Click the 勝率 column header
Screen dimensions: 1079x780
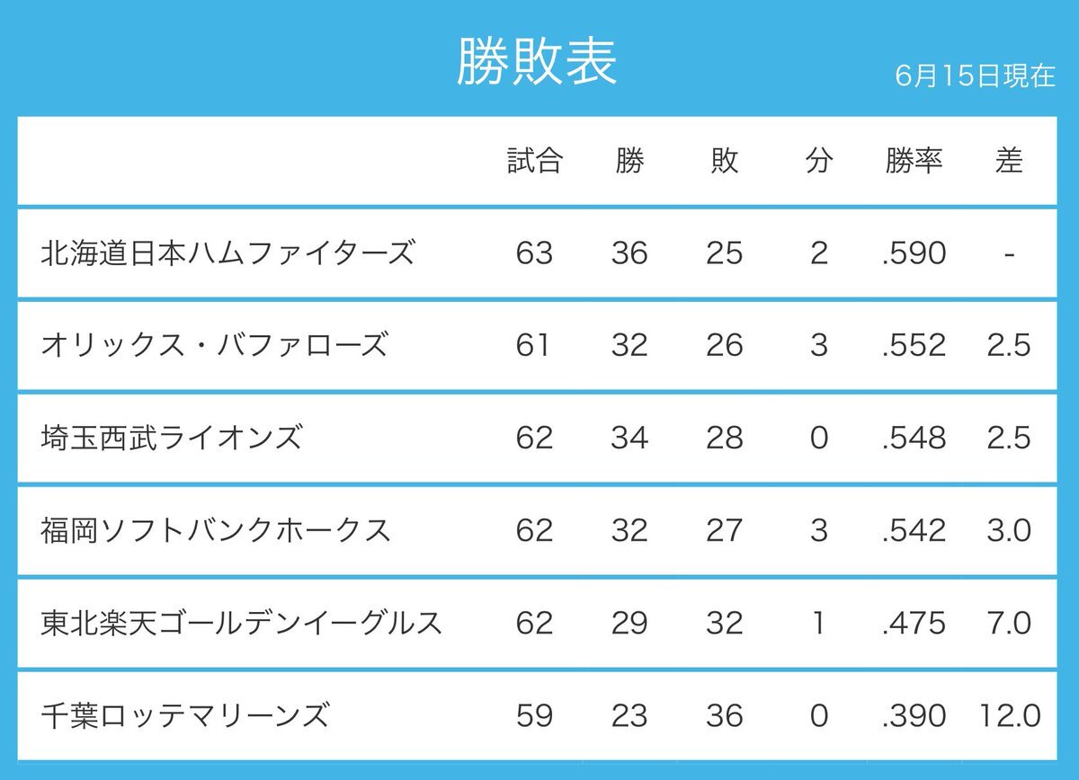pyautogui.click(x=914, y=162)
